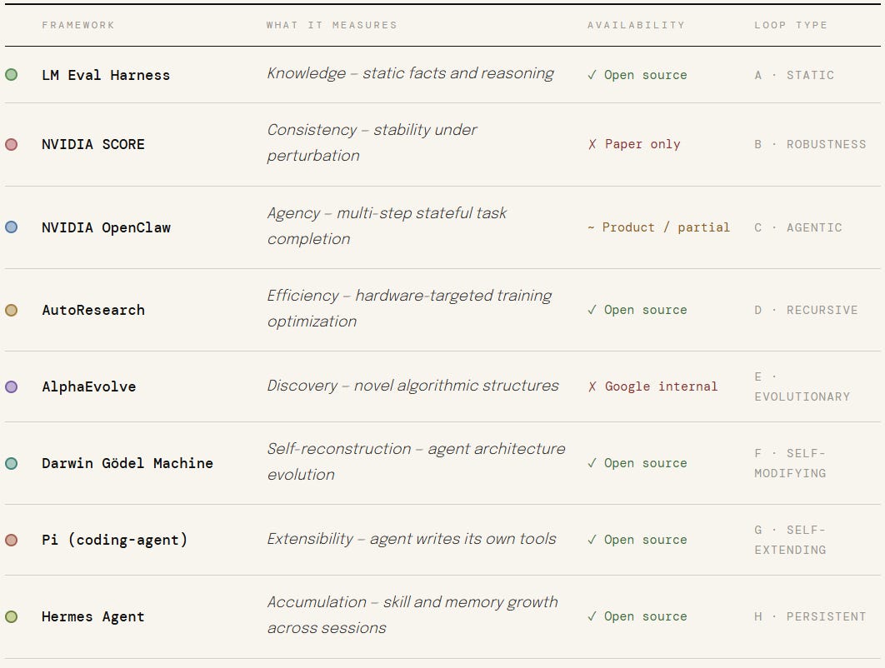Click the 'Google internal' availability cell
Viewport: 885px width, 668px height.
tap(652, 386)
